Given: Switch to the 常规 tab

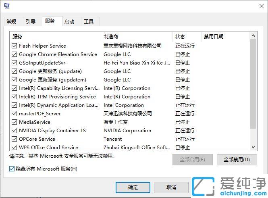Looking at the screenshot, I should (x=12, y=22).
